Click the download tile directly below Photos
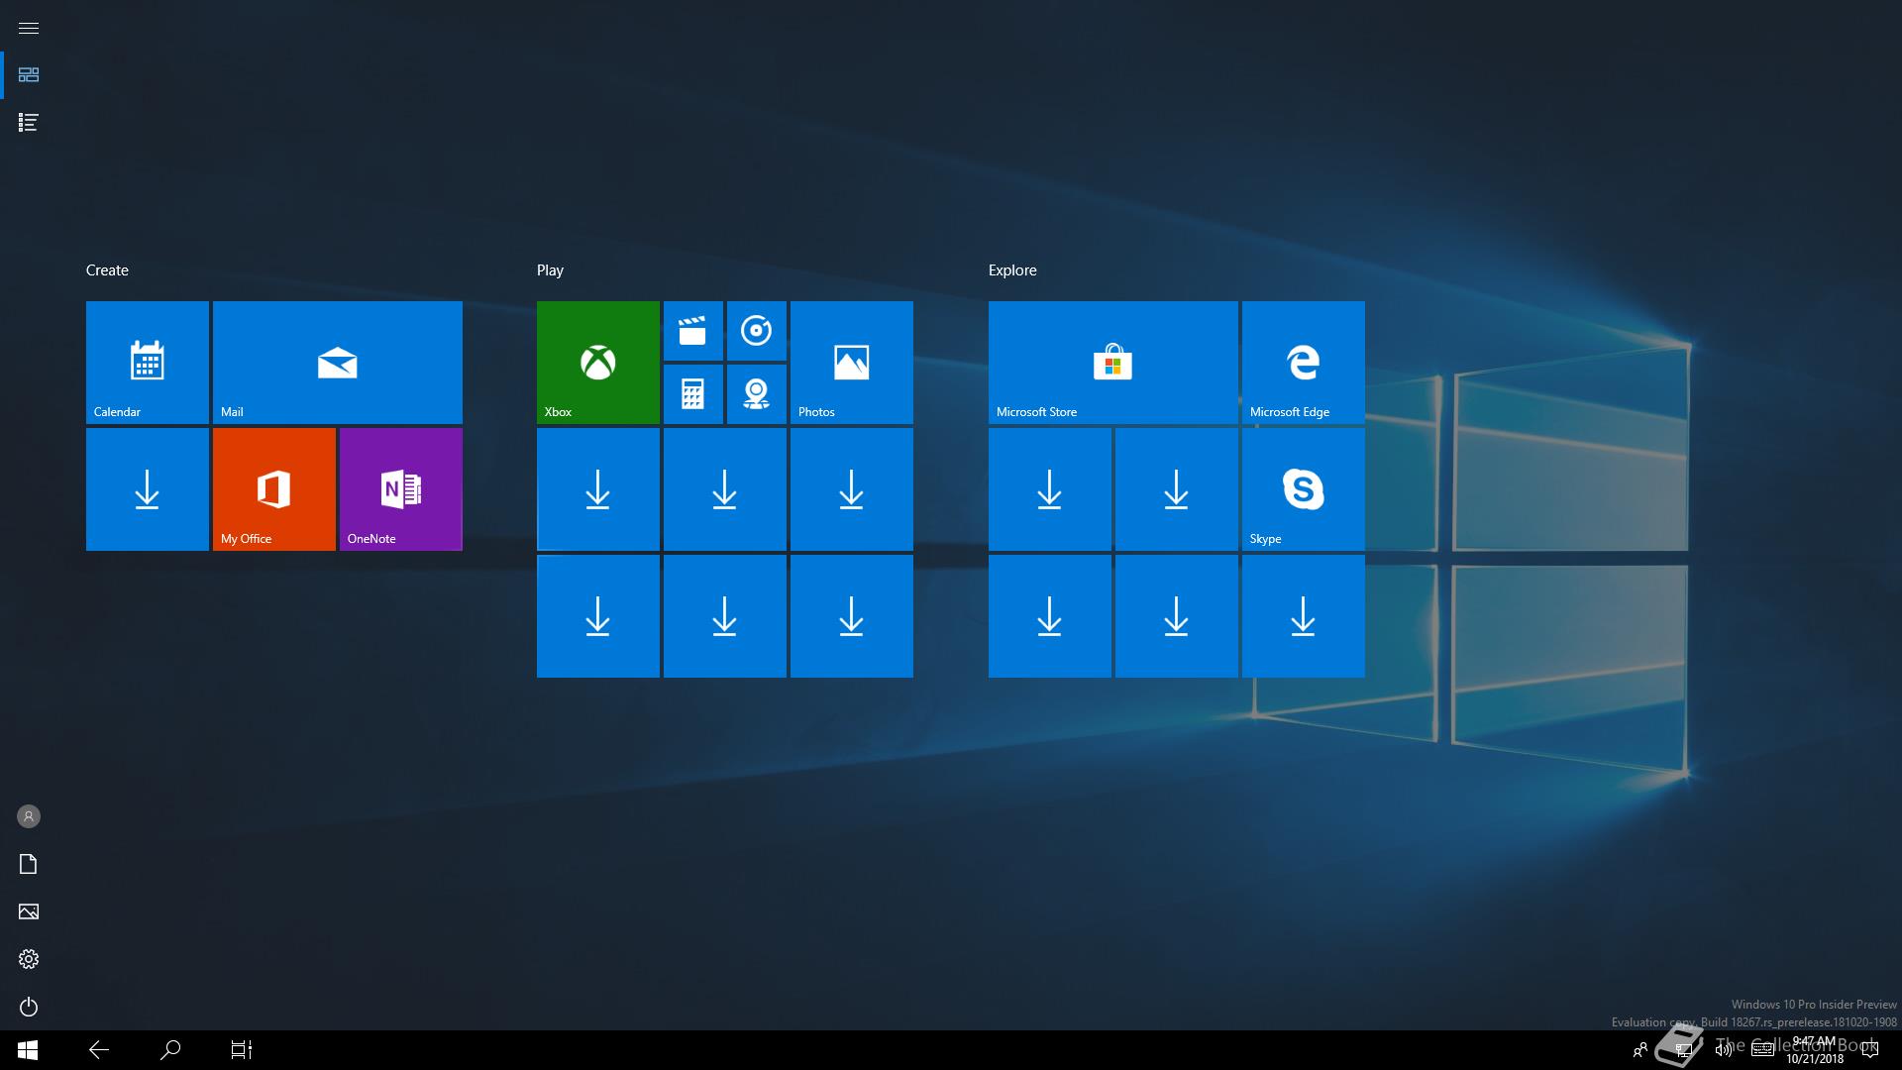This screenshot has width=1902, height=1070. point(852,489)
